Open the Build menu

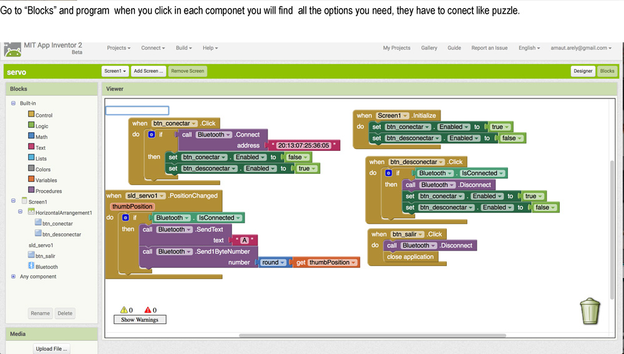point(184,47)
